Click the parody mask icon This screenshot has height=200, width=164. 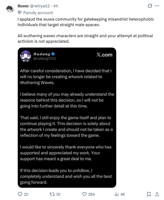tap(20, 13)
